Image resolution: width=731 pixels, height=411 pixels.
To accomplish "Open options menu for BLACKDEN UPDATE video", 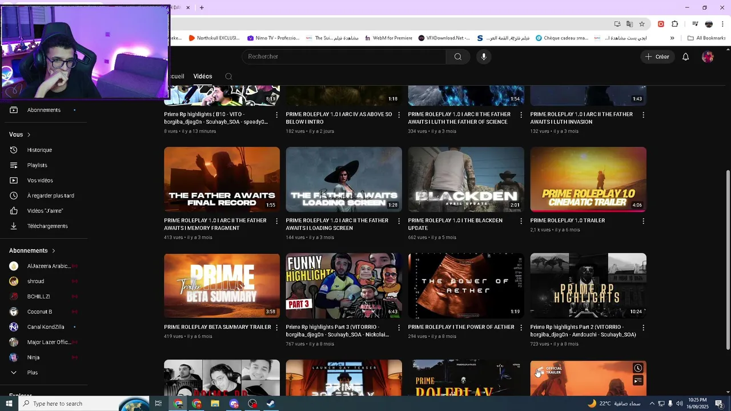I will point(521,221).
